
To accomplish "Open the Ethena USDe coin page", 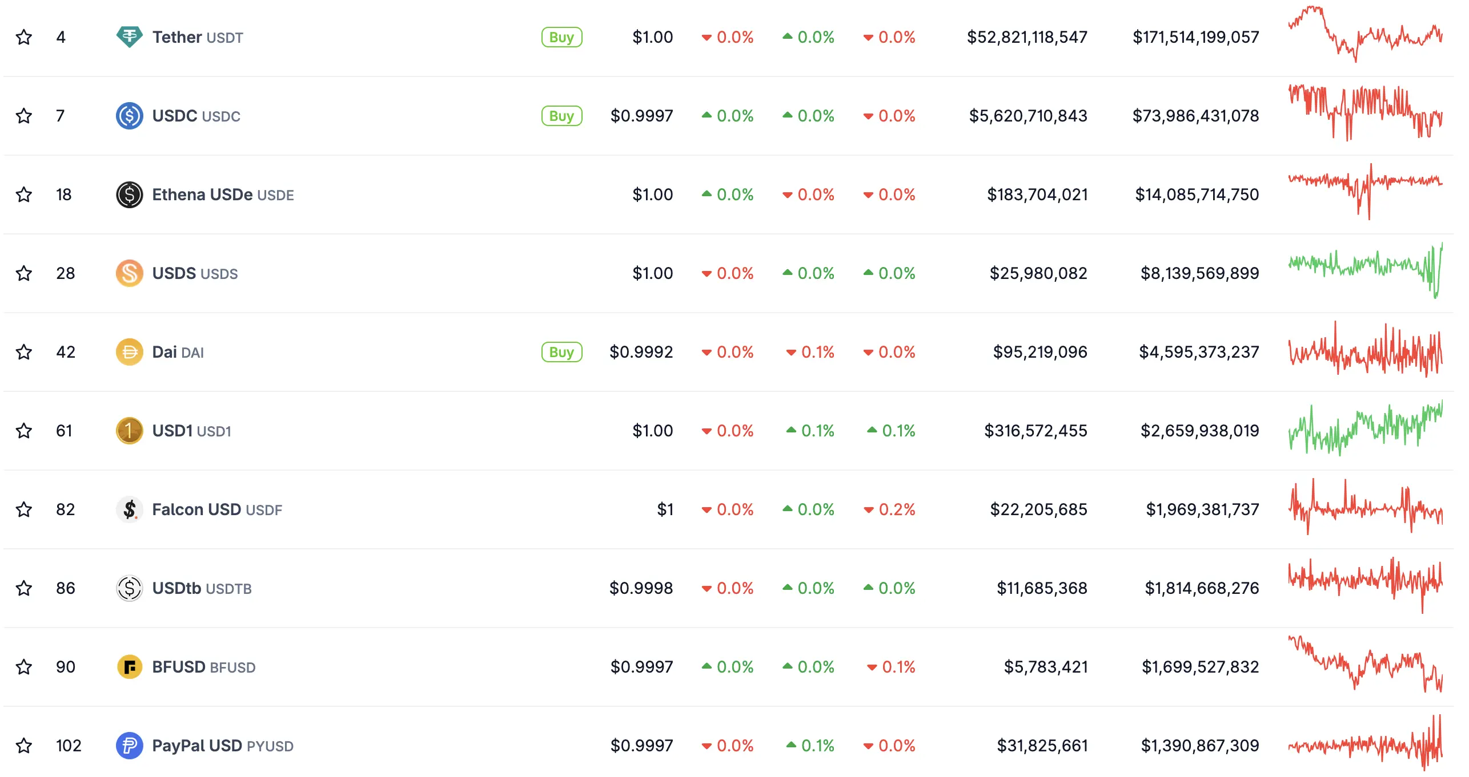I will pyautogui.click(x=203, y=194).
